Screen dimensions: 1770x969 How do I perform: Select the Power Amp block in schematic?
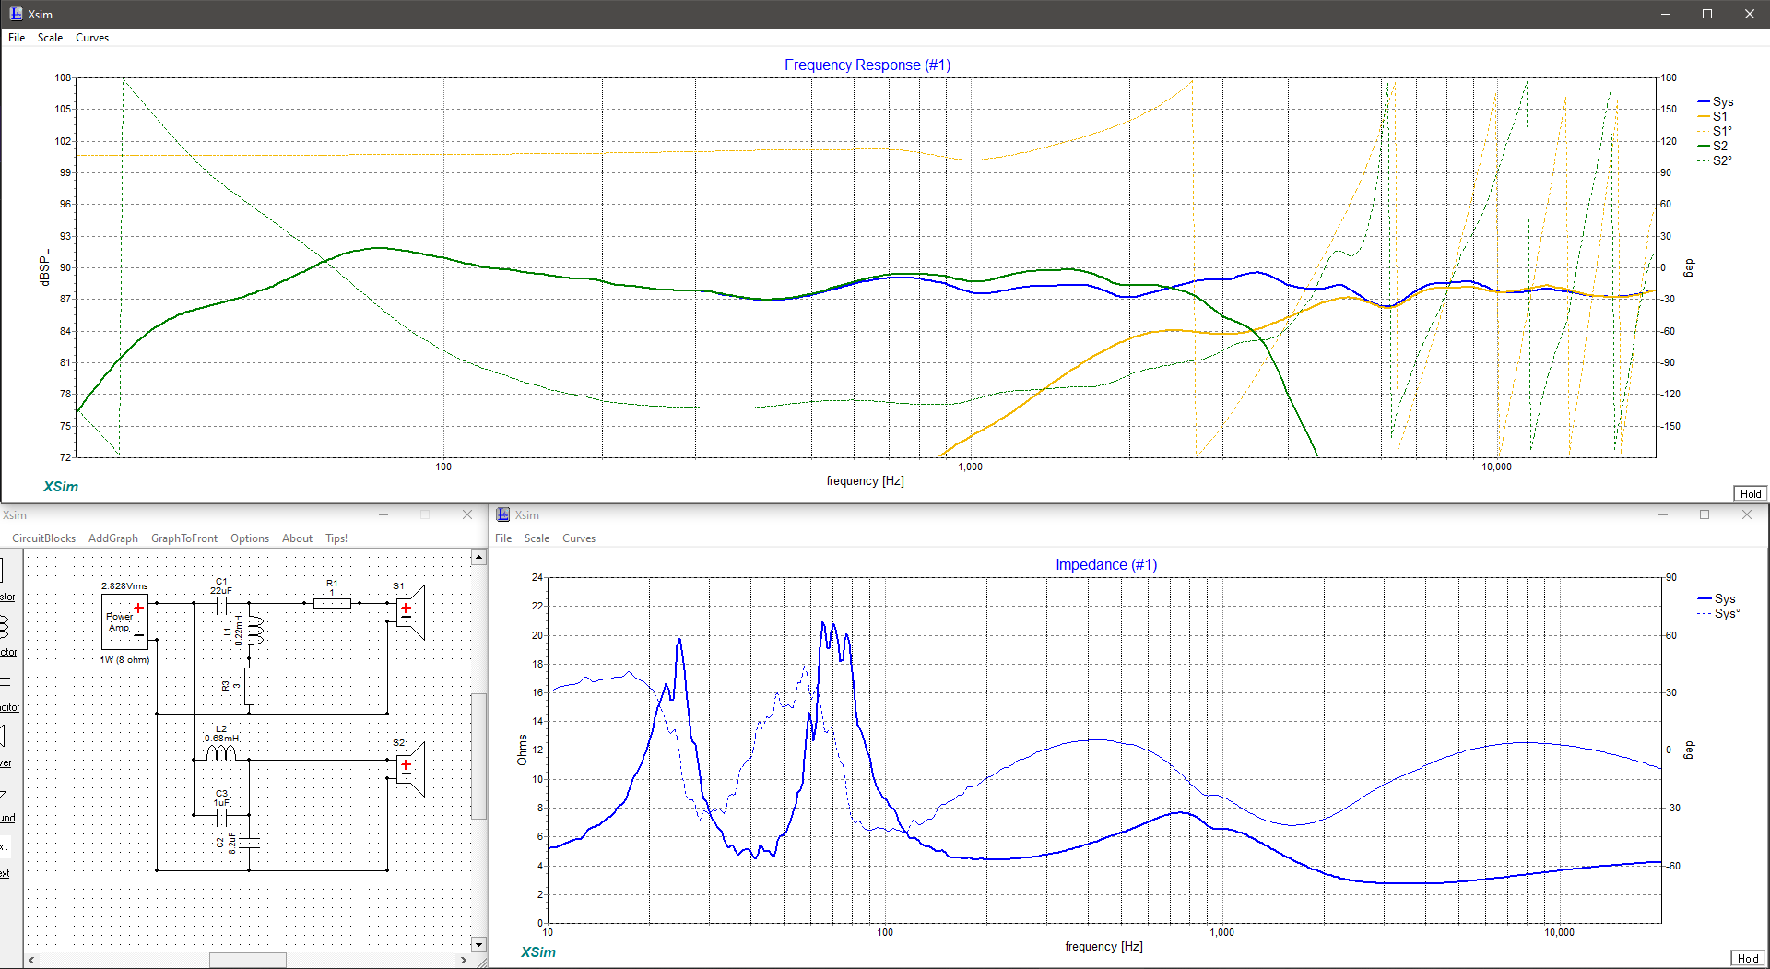coord(124,621)
